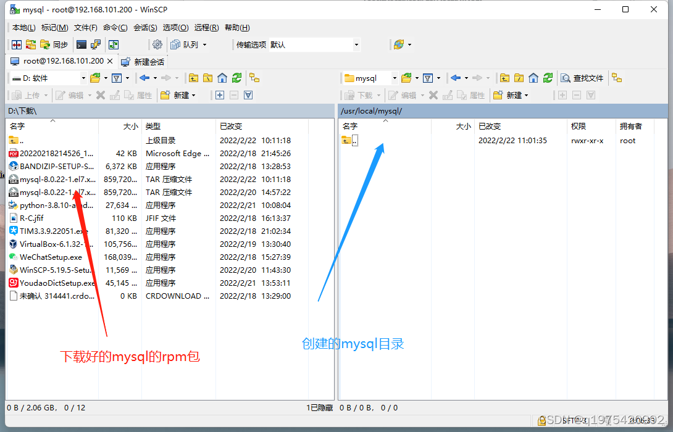
Task: Click the local select mask funnel icon
Action: [x=248, y=95]
